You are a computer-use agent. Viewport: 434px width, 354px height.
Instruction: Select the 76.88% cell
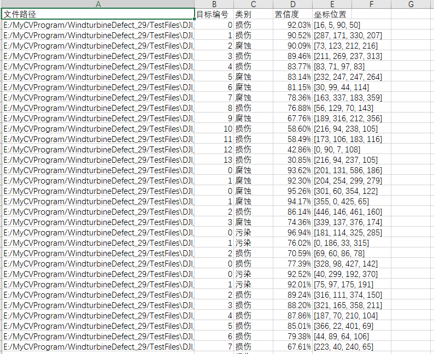pos(293,108)
